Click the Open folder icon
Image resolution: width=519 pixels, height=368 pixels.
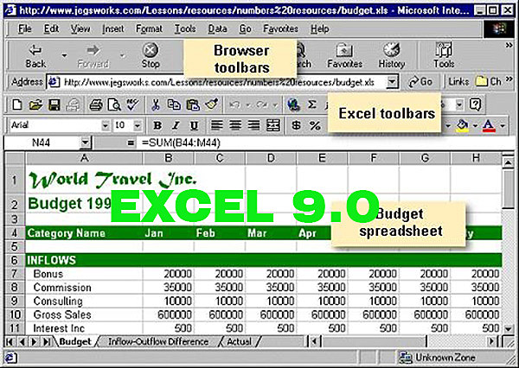35,105
